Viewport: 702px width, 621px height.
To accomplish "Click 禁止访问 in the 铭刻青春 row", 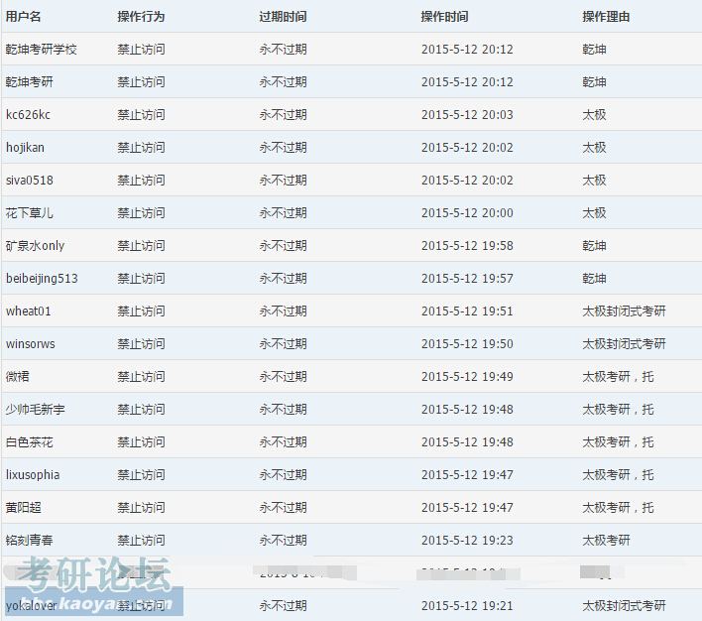I will 141,541.
